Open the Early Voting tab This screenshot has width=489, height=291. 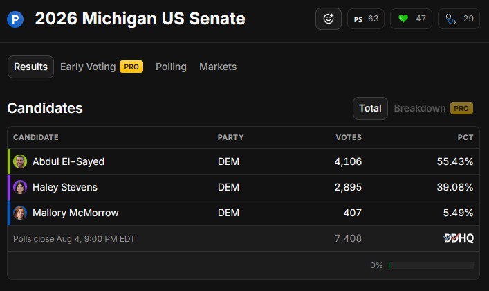point(102,67)
